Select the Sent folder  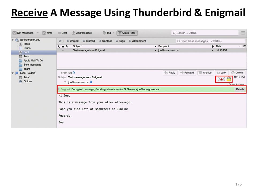(x=34, y=52)
